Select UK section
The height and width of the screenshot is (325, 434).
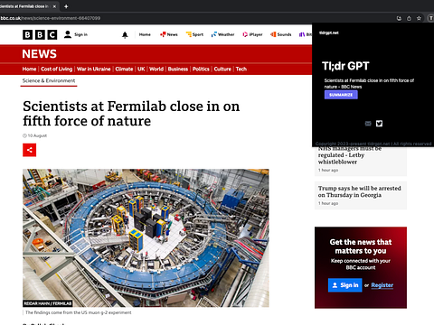[x=141, y=69]
